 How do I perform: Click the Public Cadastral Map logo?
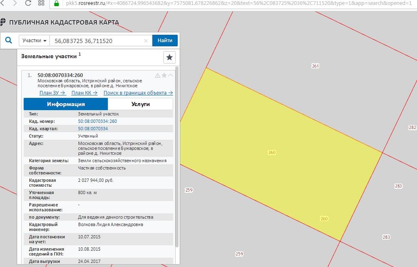coord(3,22)
